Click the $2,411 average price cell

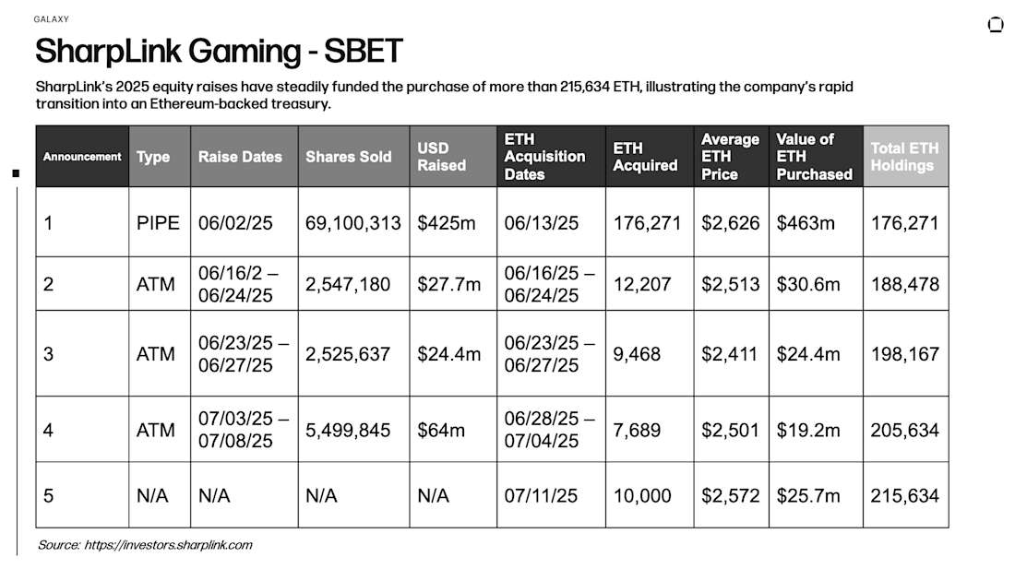(x=731, y=354)
